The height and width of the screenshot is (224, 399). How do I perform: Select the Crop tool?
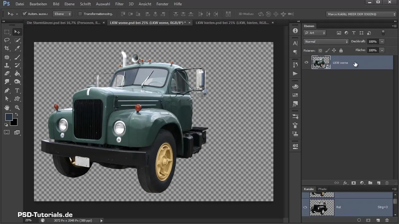7,48
